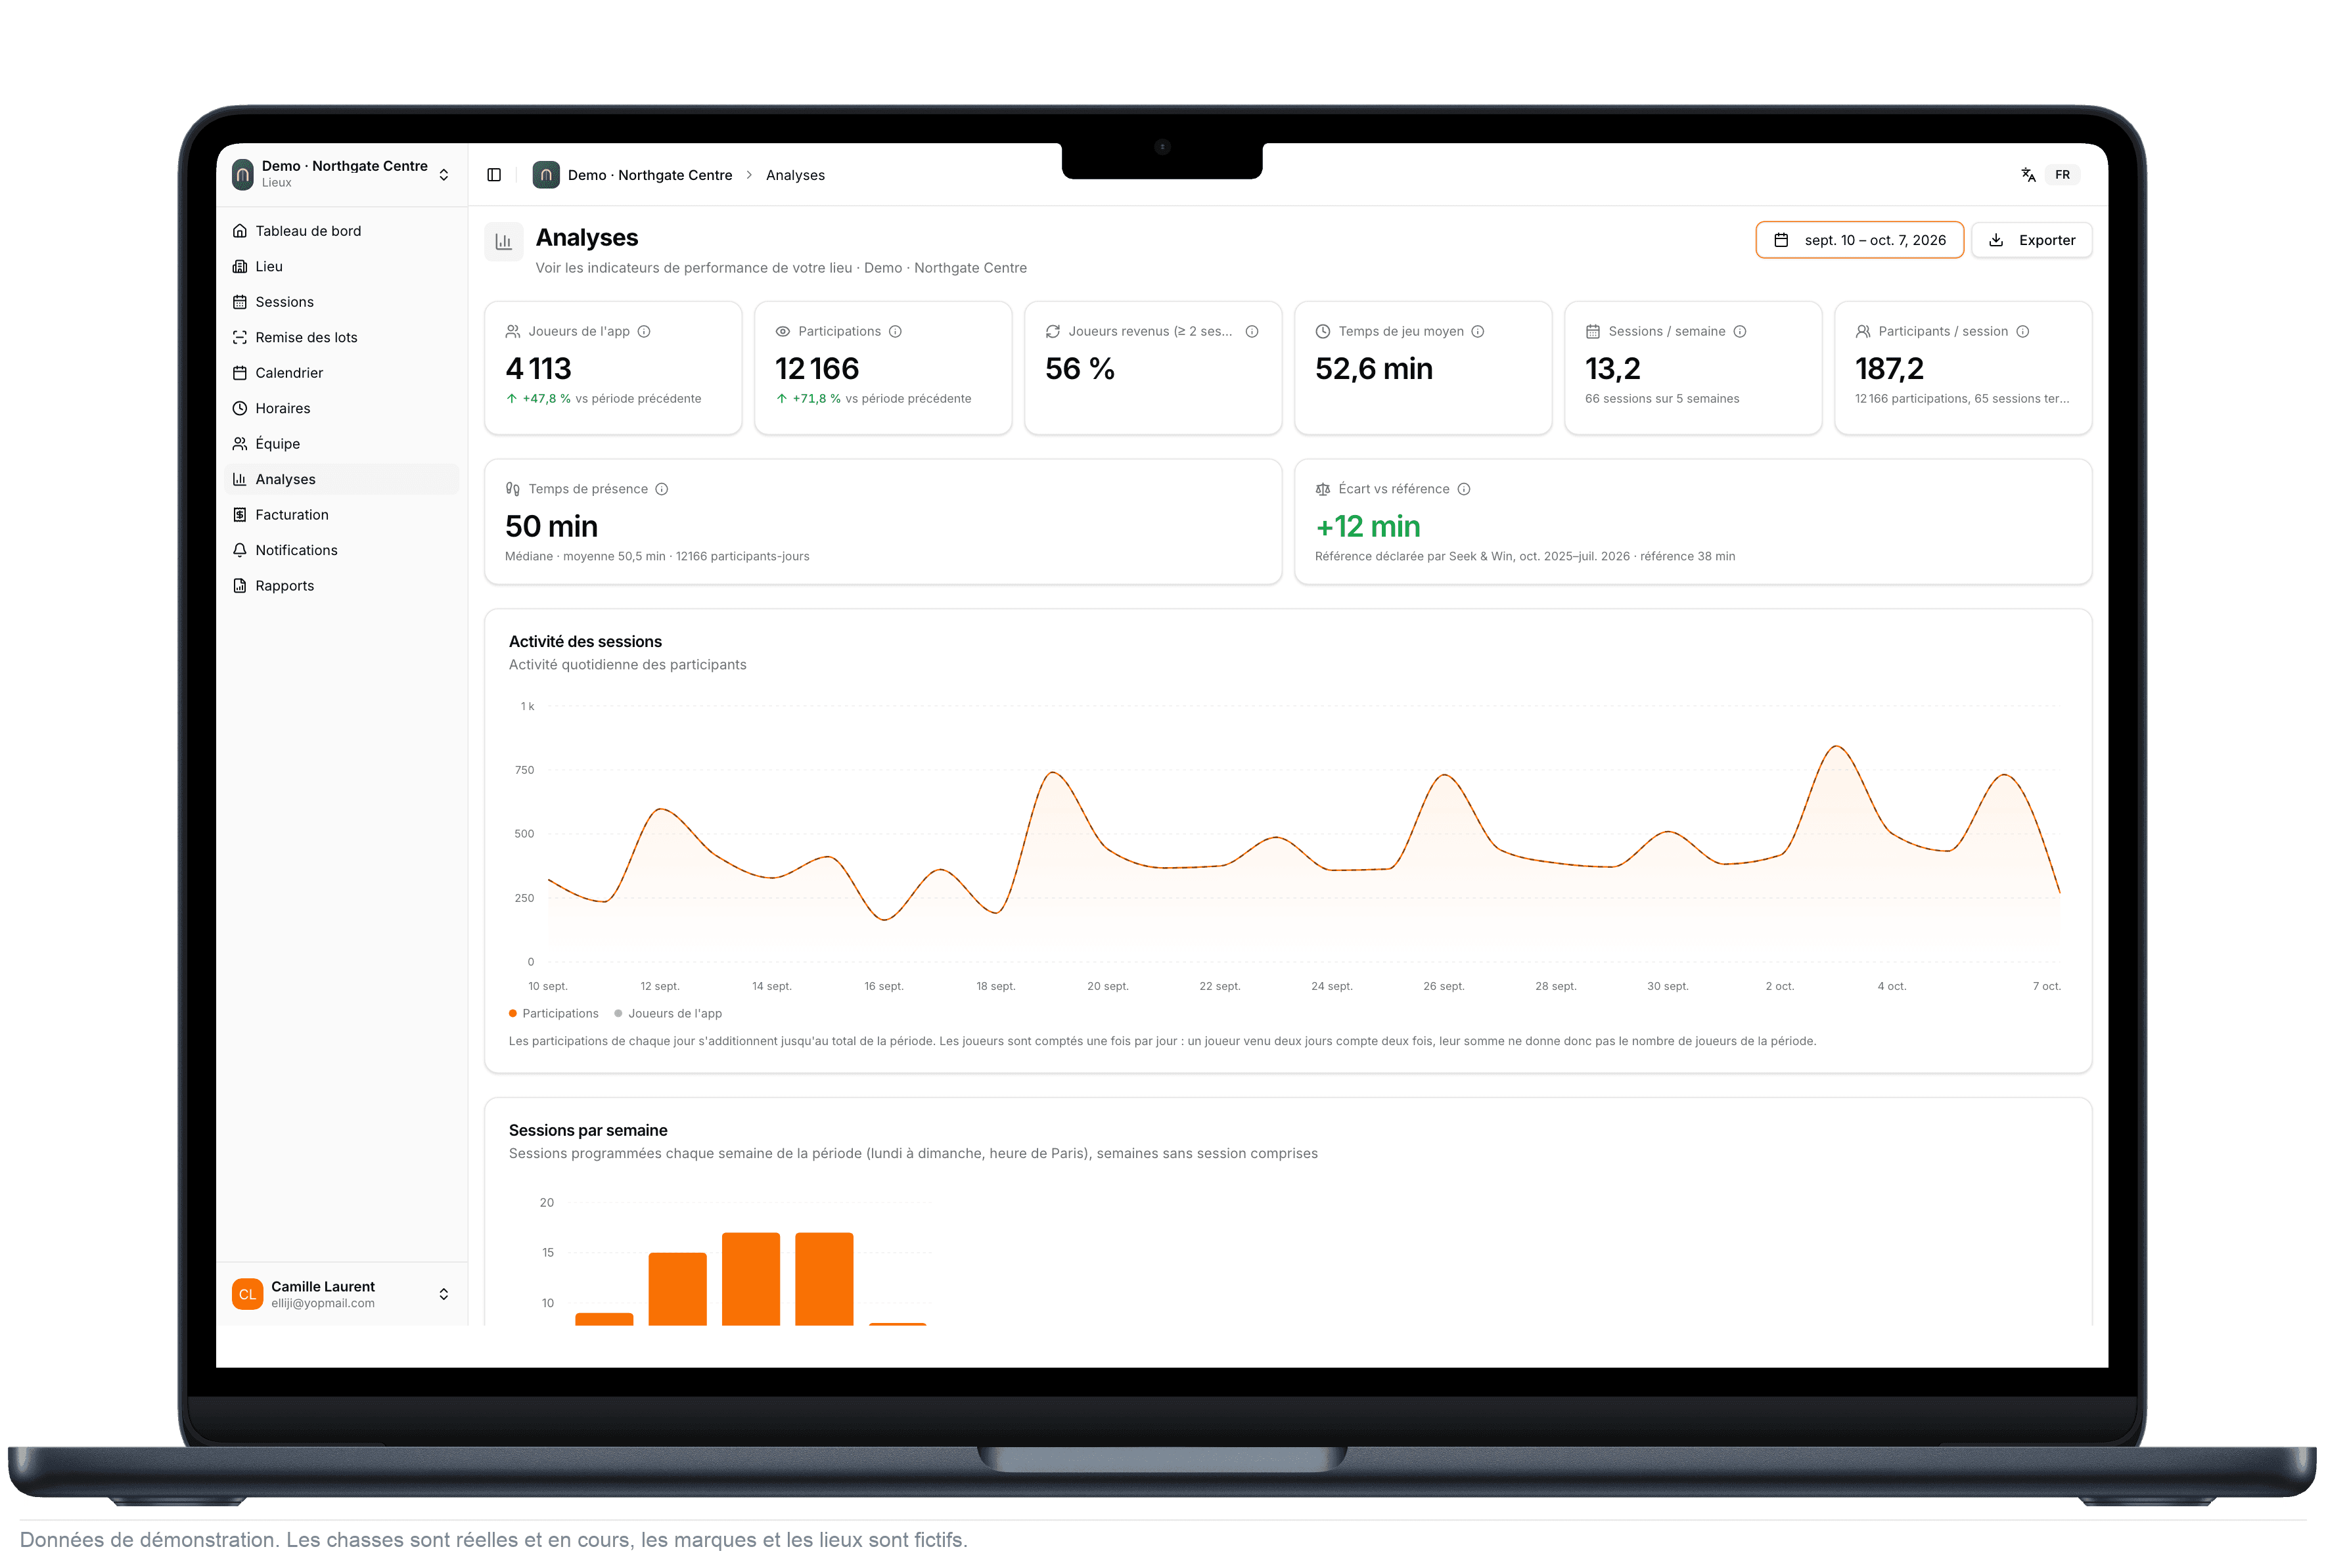Open info icon for Écart vs référence
This screenshot has height=1568, width=2326.
[x=1463, y=489]
